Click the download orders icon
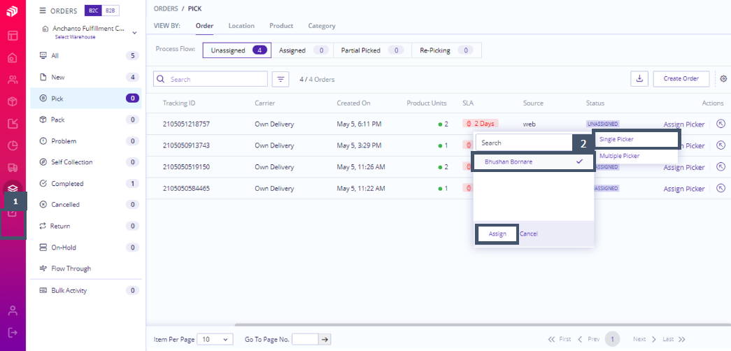 pyautogui.click(x=639, y=79)
